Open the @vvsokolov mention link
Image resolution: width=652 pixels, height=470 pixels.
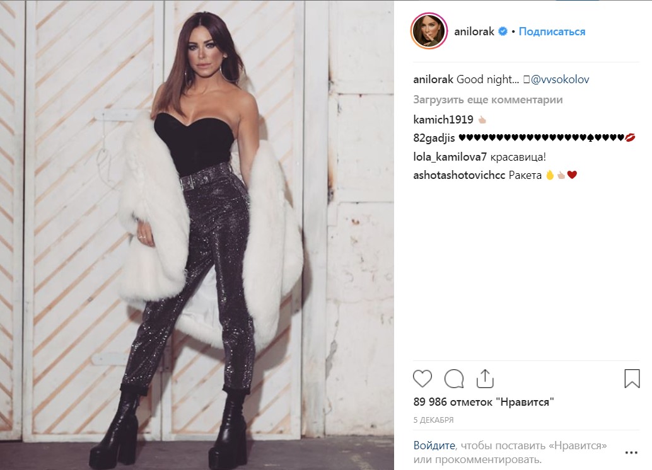click(x=560, y=79)
